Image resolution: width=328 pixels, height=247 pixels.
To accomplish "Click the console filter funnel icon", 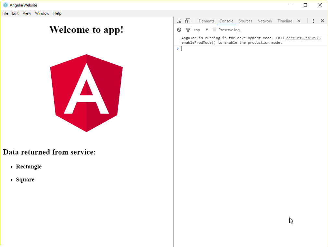I will [188, 30].
